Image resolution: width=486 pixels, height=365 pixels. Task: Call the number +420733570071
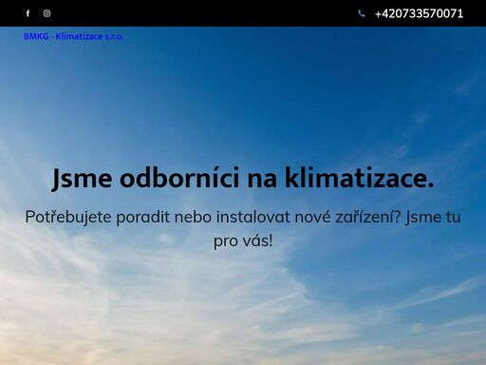[419, 13]
